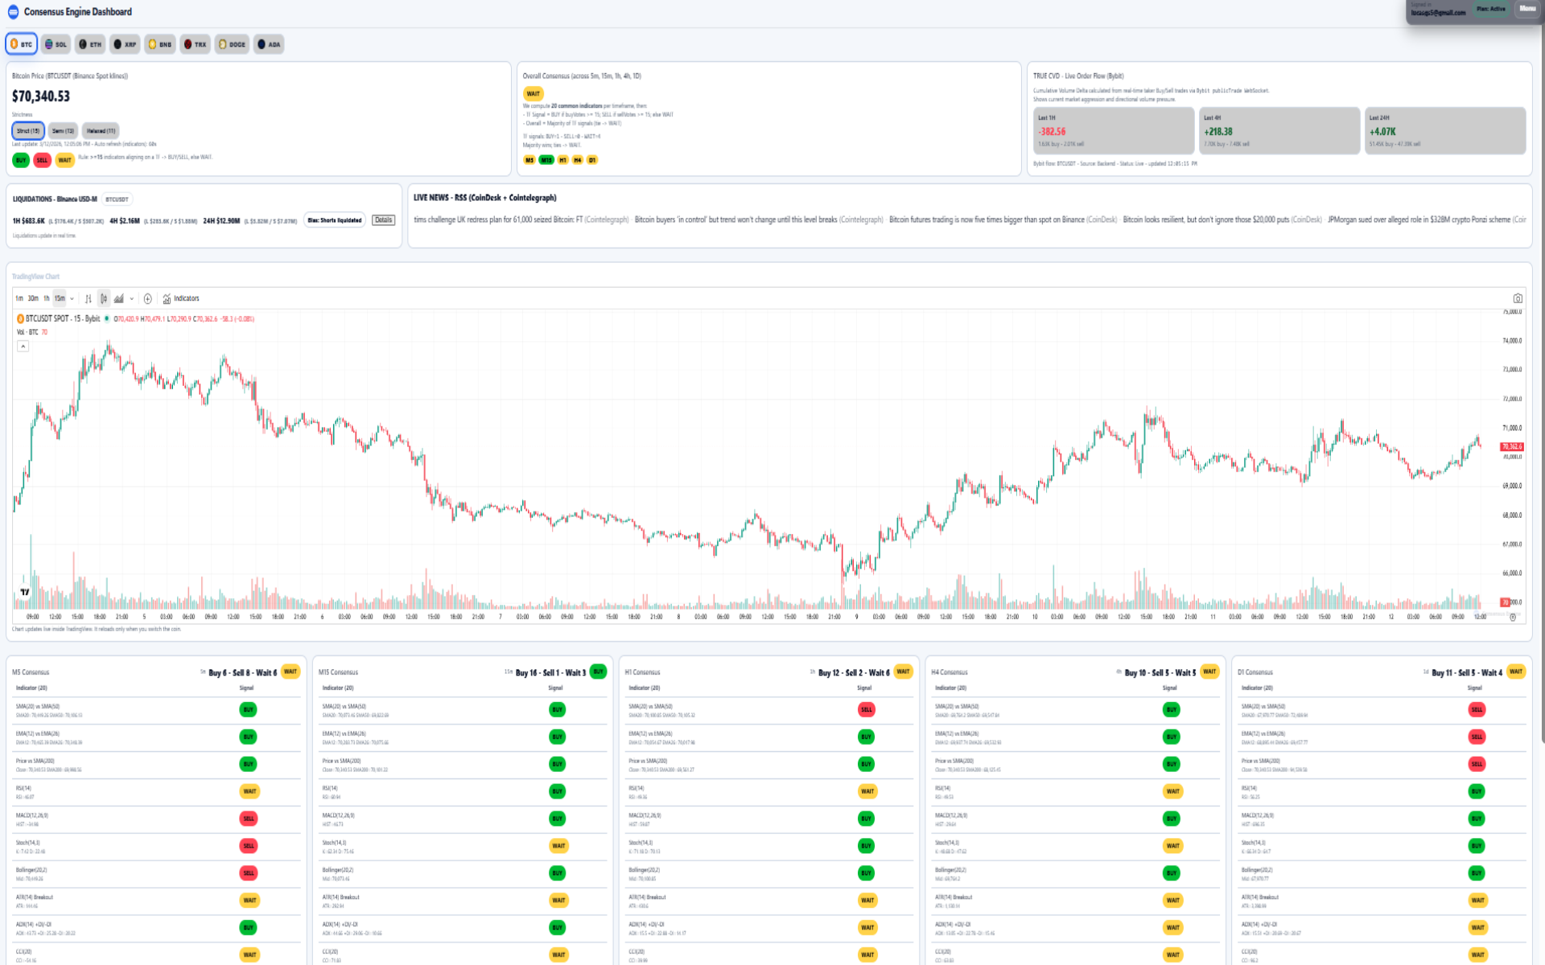Image resolution: width=1545 pixels, height=965 pixels.
Task: Select the XRP coin icon
Action: pos(123,44)
